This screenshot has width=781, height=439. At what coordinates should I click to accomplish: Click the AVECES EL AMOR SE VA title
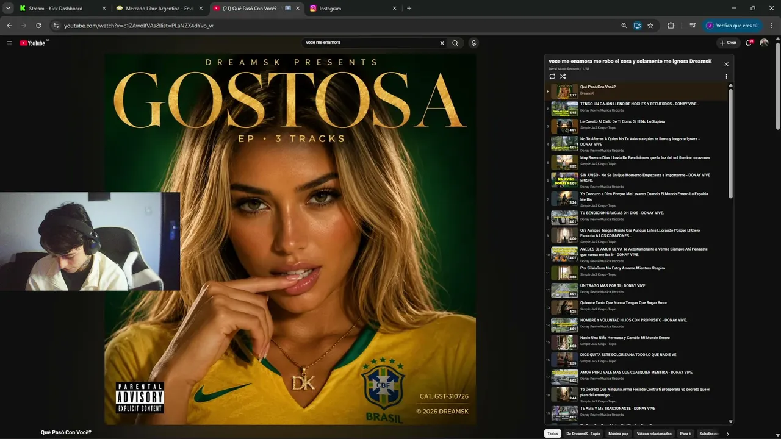click(x=644, y=251)
